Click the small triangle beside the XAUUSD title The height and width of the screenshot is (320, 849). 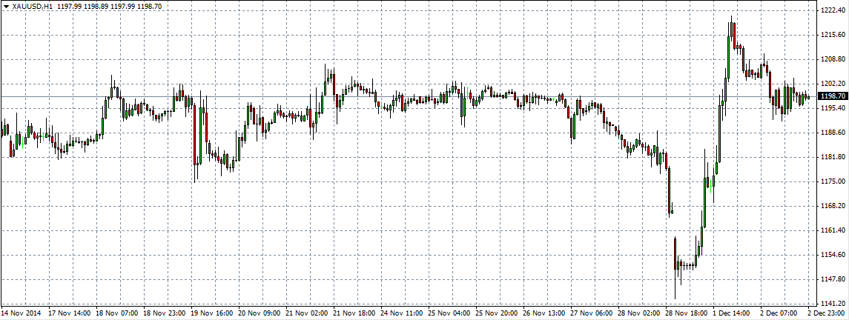tap(7, 6)
